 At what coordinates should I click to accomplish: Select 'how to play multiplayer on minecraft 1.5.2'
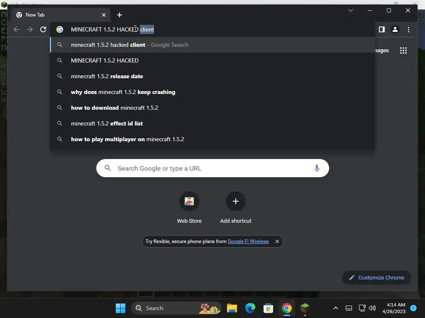[x=212, y=139]
